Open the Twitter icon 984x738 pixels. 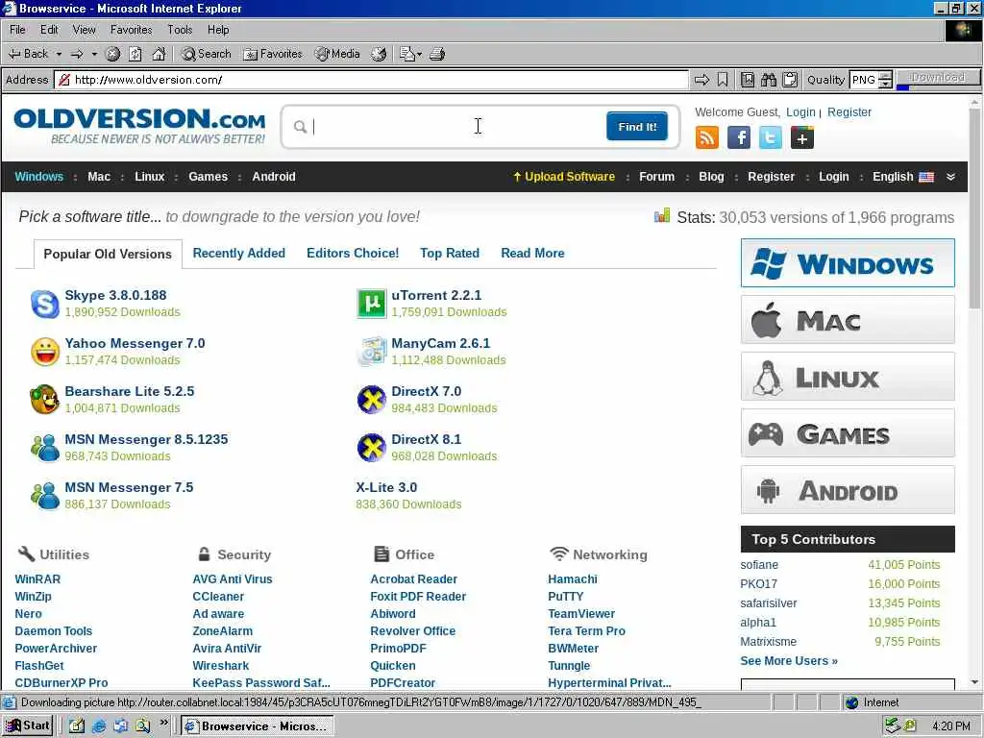coord(770,137)
